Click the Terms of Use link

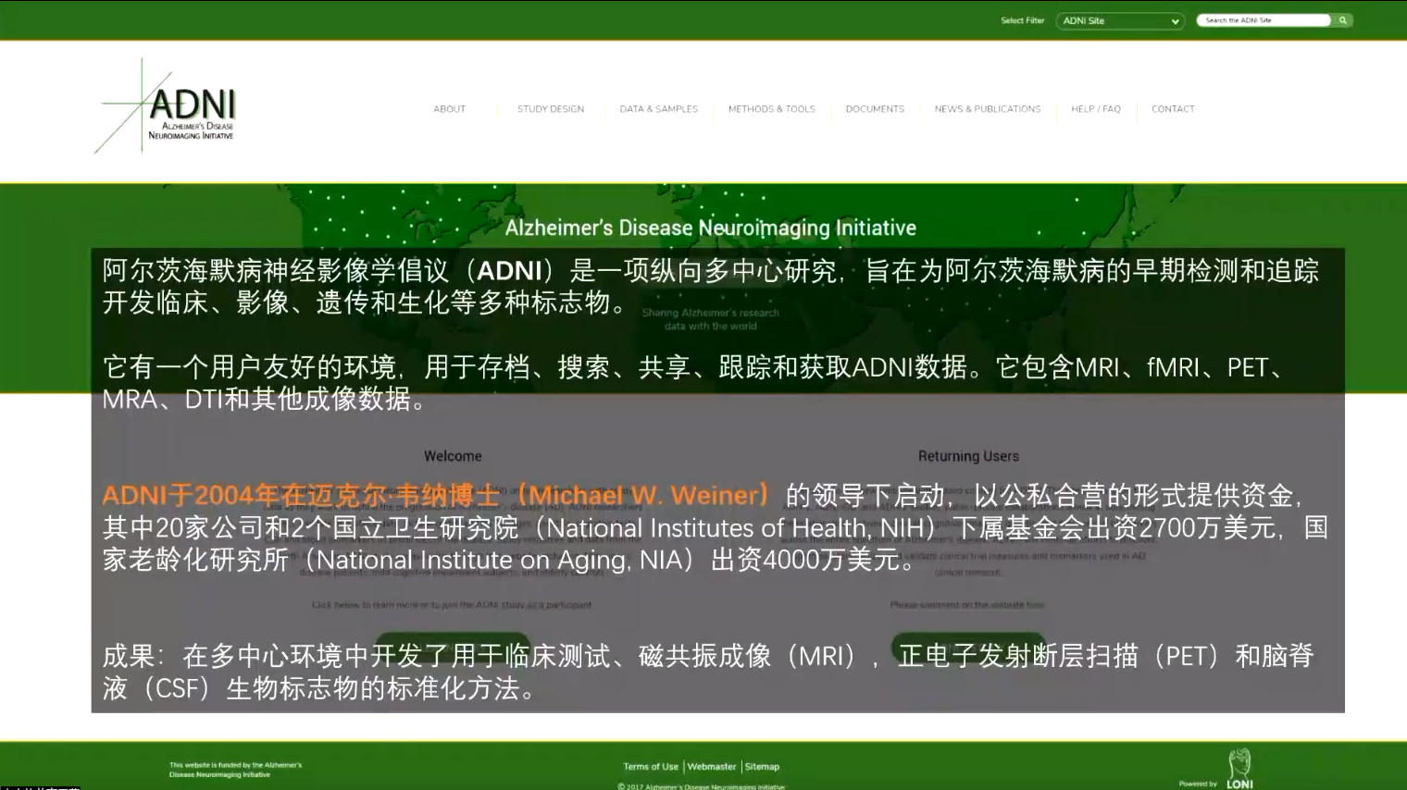click(651, 767)
